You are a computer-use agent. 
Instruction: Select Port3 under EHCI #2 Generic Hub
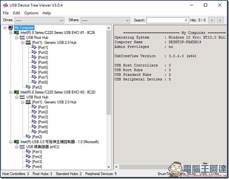point(43,117)
